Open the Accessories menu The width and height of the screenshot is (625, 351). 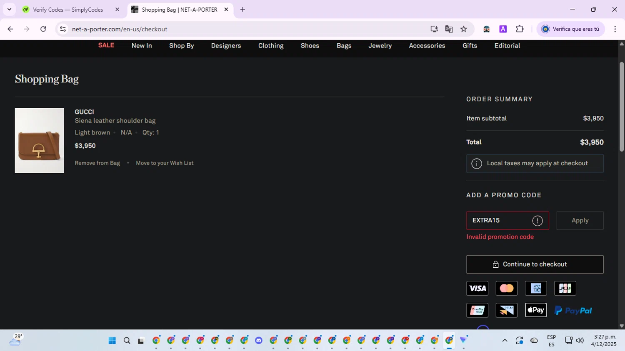[427, 46]
